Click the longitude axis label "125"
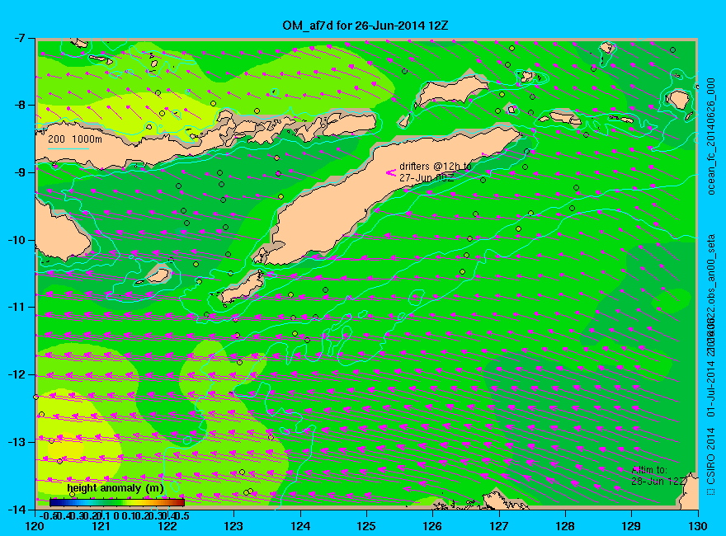726x536 pixels. (x=366, y=526)
